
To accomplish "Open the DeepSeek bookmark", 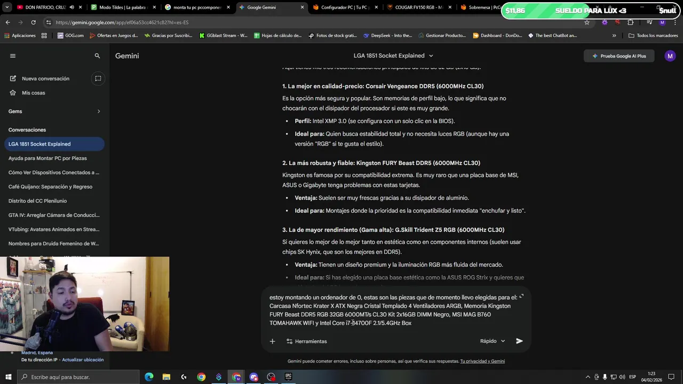I will point(387,36).
